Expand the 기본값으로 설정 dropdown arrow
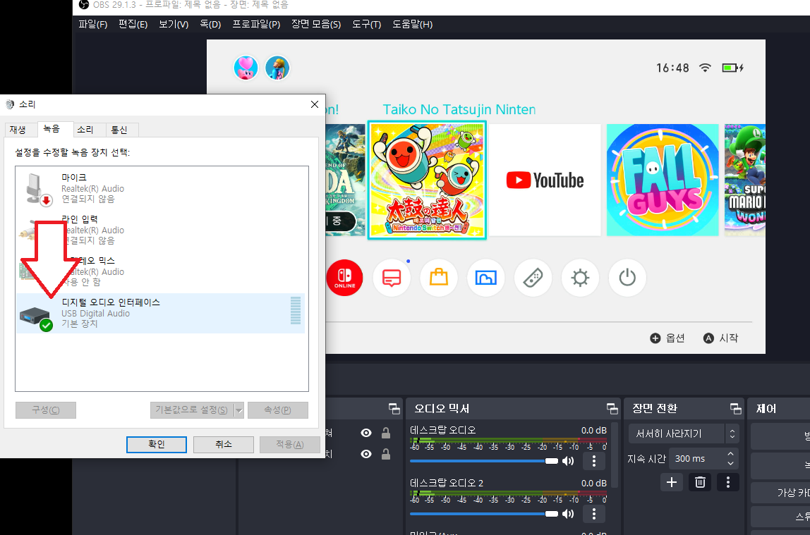 tap(238, 410)
